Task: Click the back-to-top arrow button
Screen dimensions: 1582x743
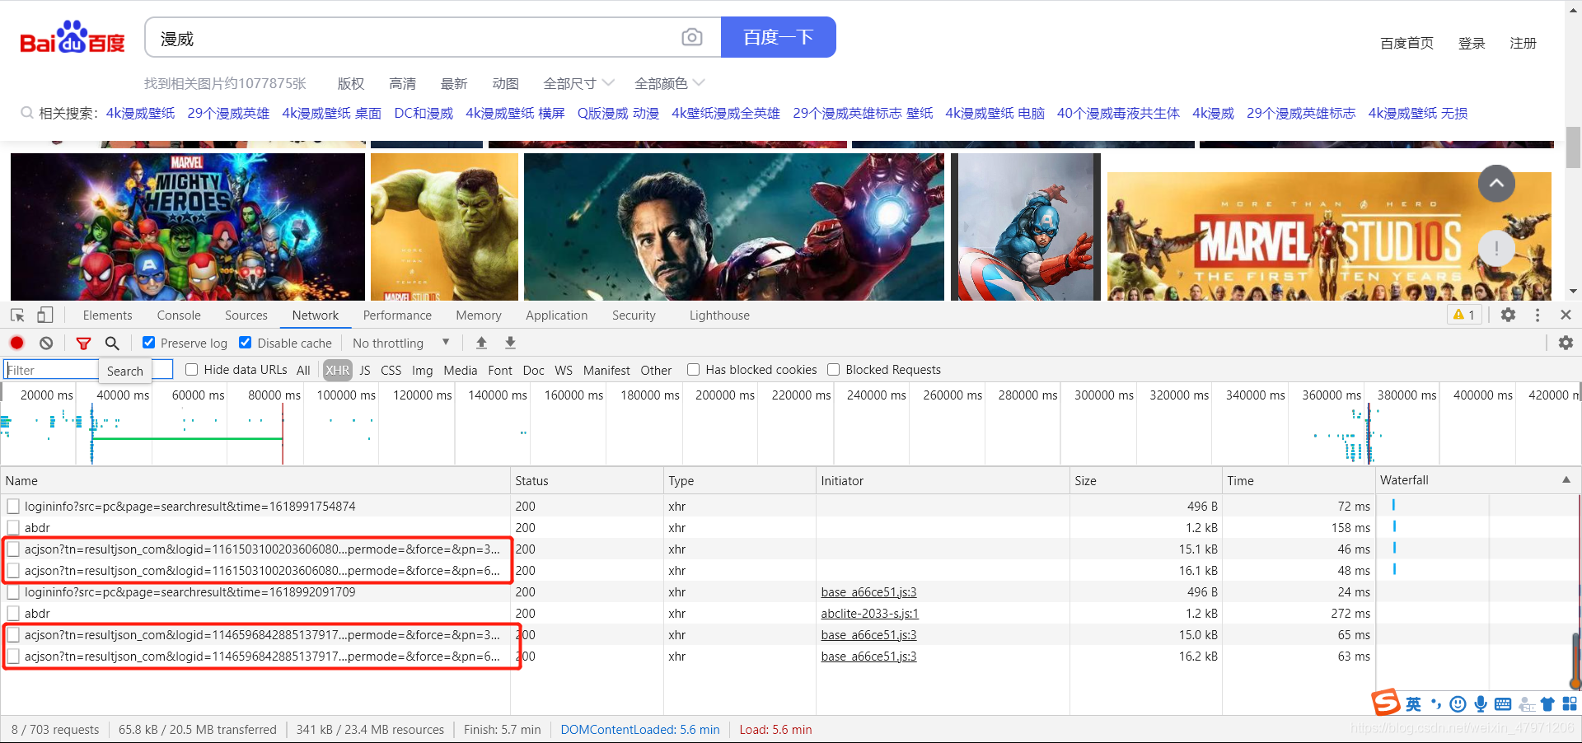Action: 1496,183
